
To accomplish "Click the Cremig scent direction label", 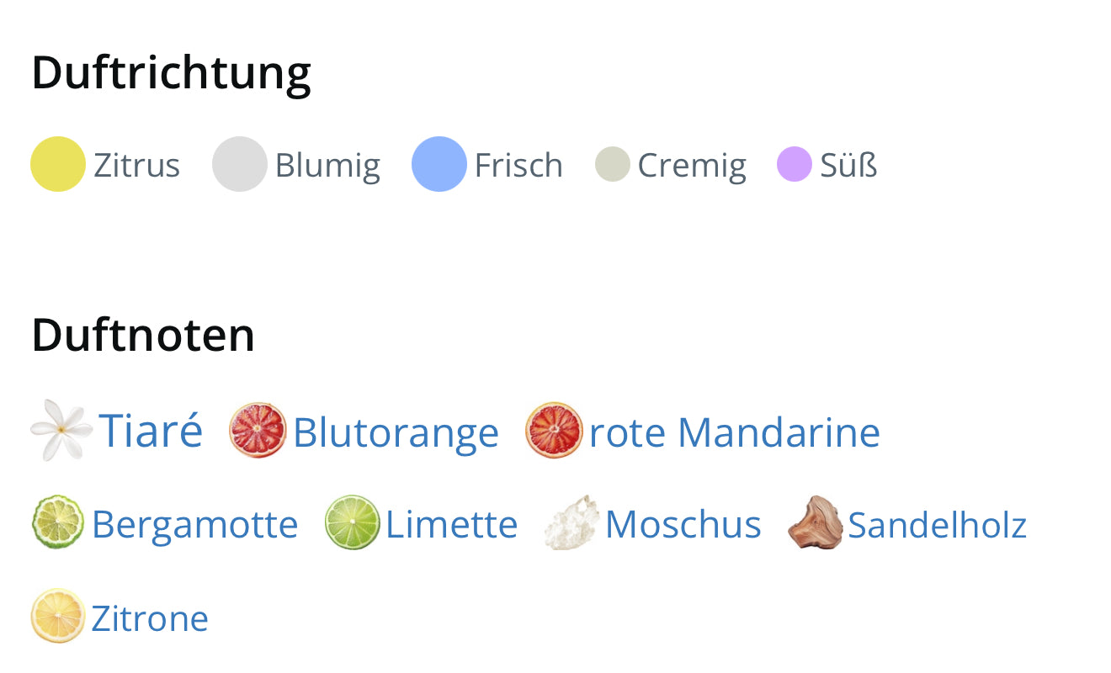I will tap(691, 165).
